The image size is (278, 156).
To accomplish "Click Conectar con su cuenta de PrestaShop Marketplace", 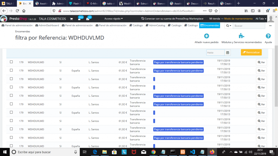I will (x=172, y=19).
